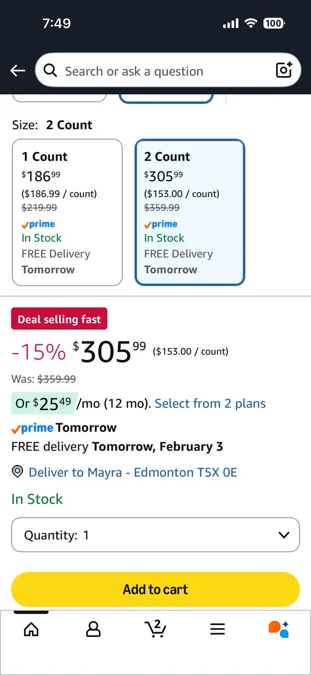Select the 2 Count size option
Screen dimensions: 311x675
pos(190,212)
